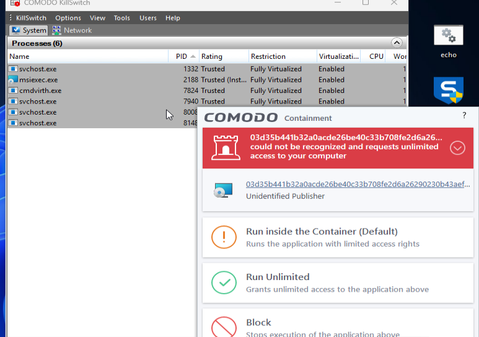This screenshot has height=337, width=479.
Task: Open the KillSwitch menu
Action: click(31, 18)
